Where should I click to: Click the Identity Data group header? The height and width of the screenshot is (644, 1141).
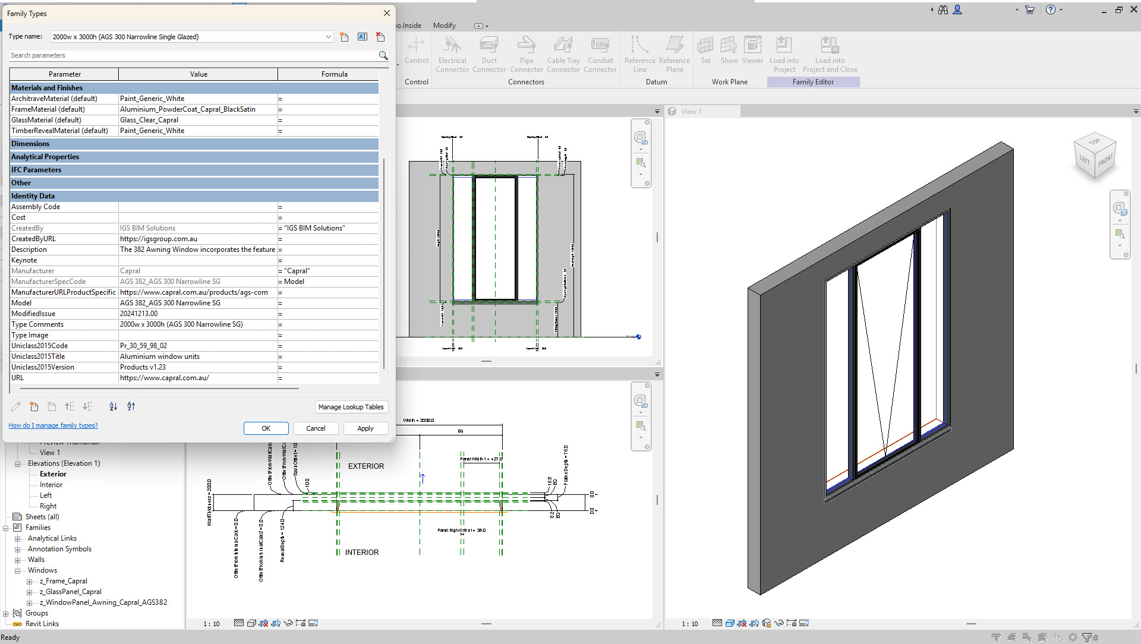tap(194, 196)
